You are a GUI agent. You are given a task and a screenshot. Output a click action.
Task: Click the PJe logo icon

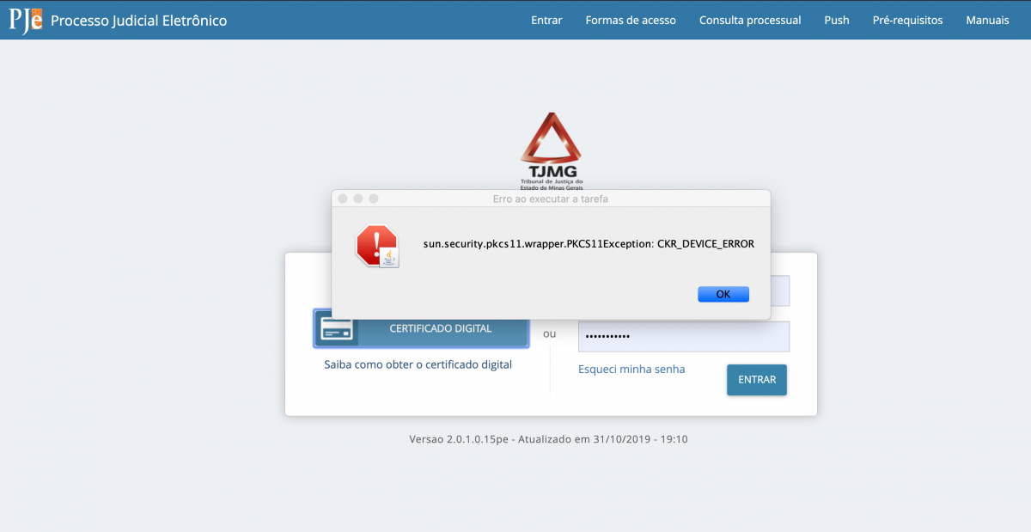(x=26, y=20)
